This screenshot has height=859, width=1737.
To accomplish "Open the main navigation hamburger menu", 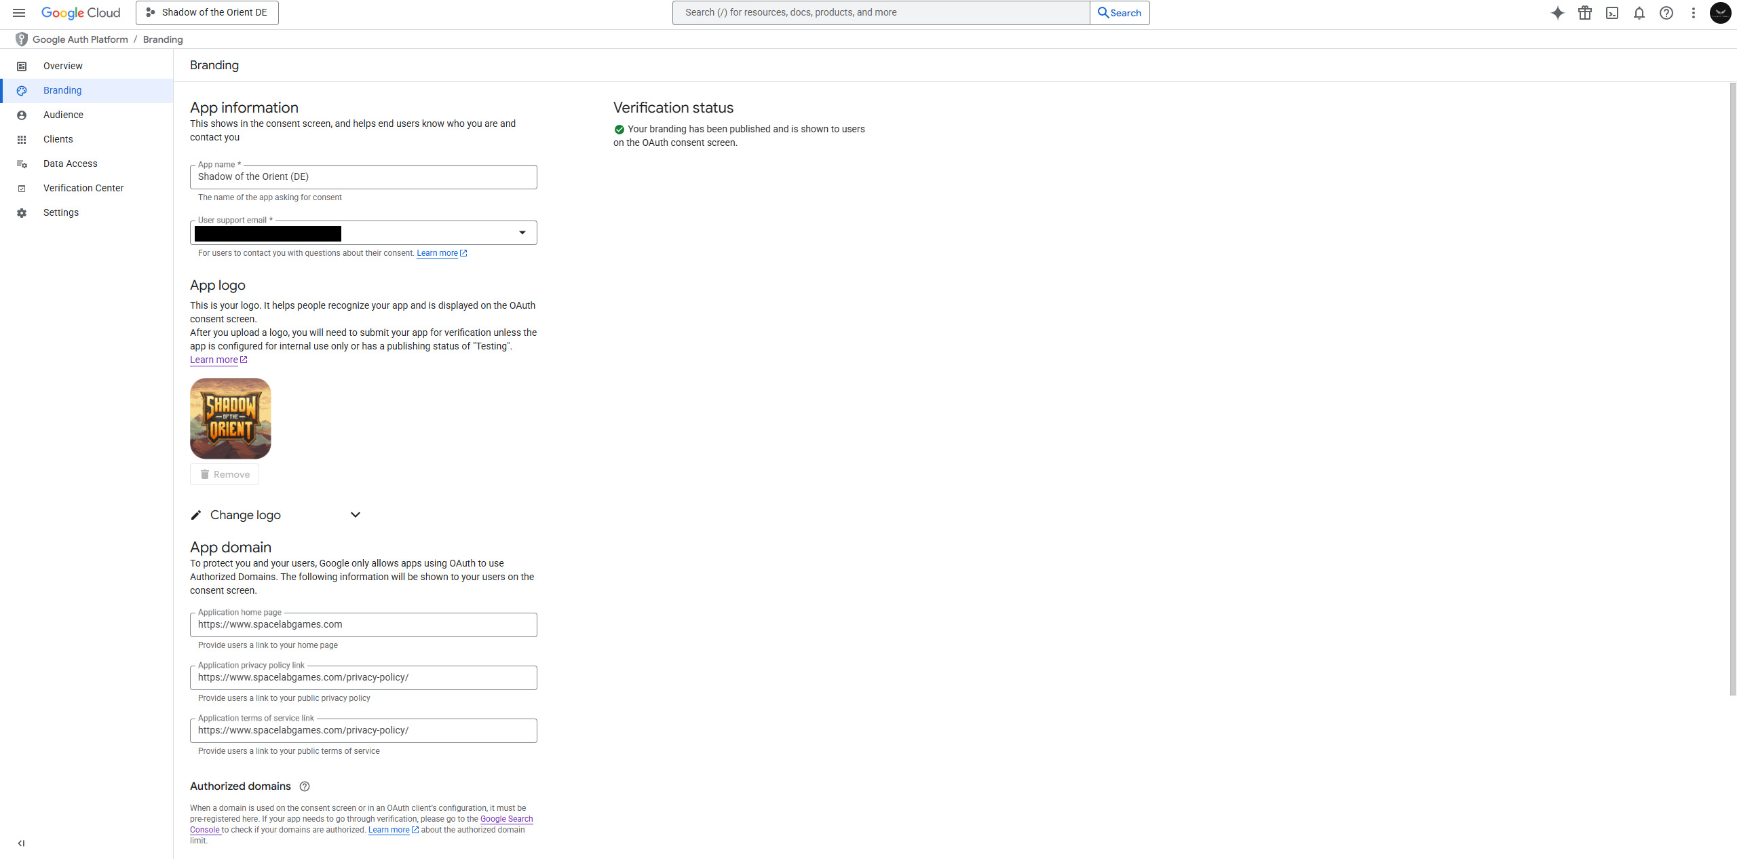I will point(19,13).
